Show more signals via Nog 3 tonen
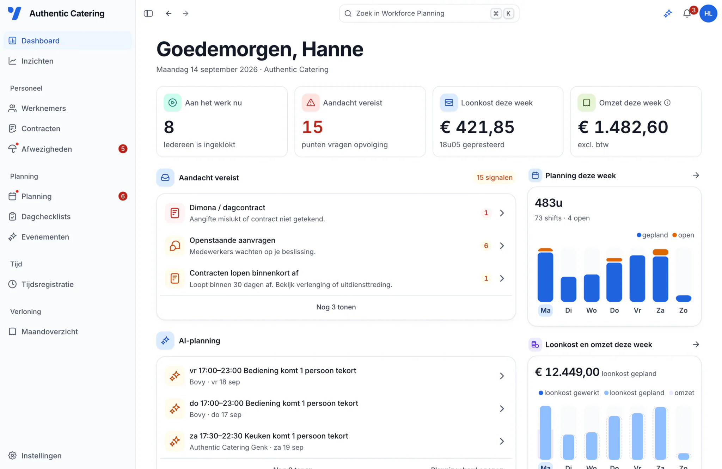The height and width of the screenshot is (469, 722). click(336, 307)
